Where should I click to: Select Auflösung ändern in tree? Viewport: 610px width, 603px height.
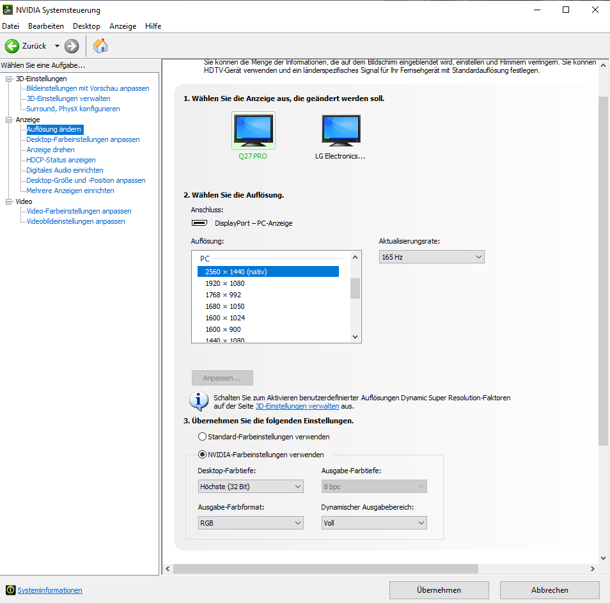[x=54, y=129]
